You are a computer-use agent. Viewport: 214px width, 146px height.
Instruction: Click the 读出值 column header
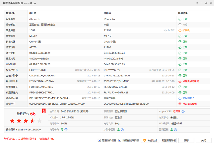coord(108,13)
